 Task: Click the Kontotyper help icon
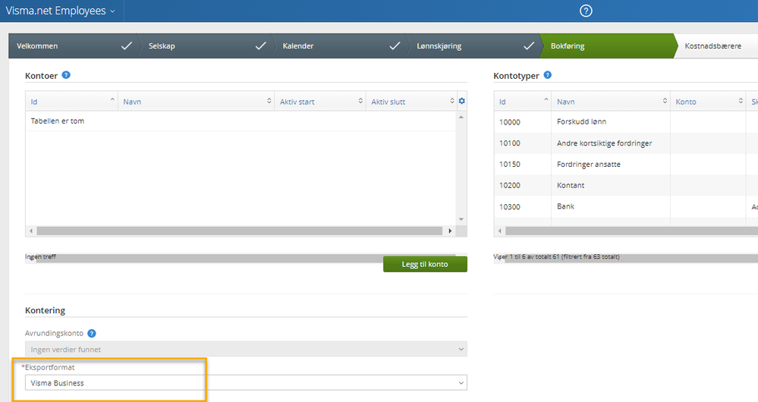pyautogui.click(x=547, y=75)
